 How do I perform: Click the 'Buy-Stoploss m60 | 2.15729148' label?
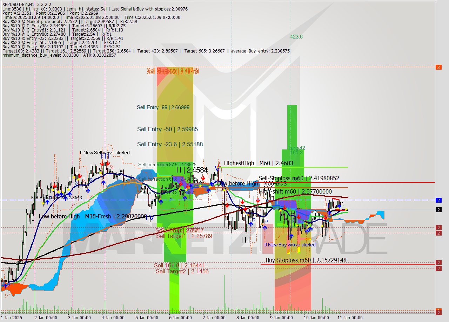[306, 260]
